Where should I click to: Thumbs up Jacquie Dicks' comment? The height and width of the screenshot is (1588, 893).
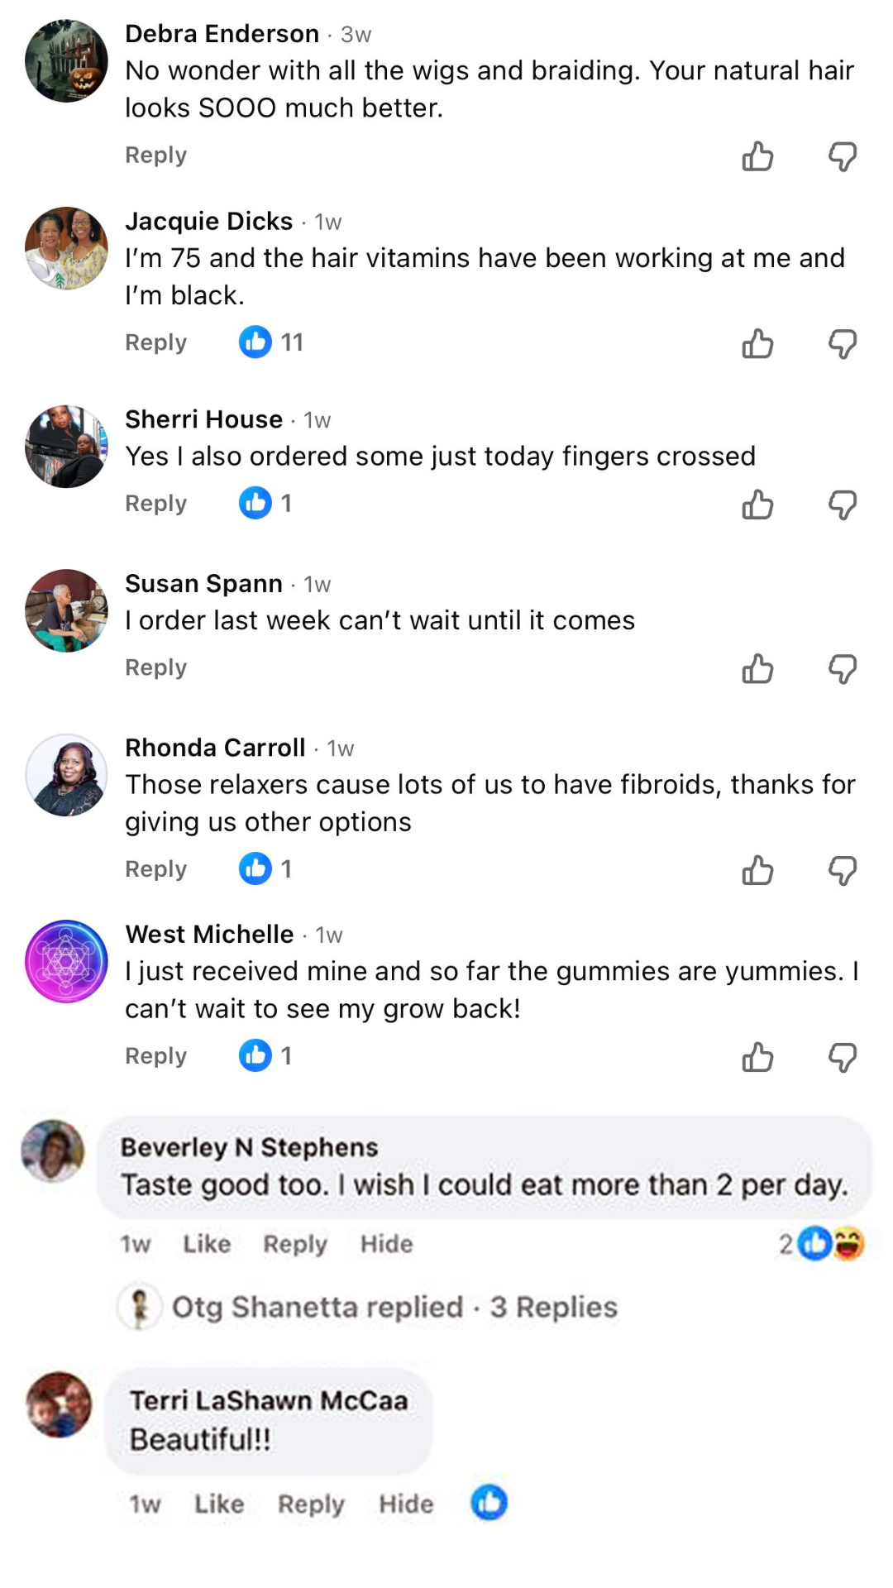pyautogui.click(x=757, y=343)
